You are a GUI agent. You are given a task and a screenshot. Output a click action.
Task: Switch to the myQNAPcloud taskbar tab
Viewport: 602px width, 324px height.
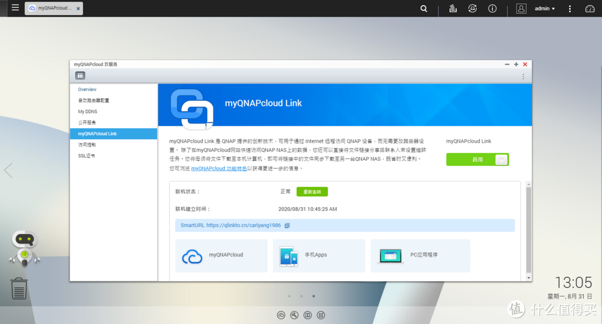(x=54, y=8)
